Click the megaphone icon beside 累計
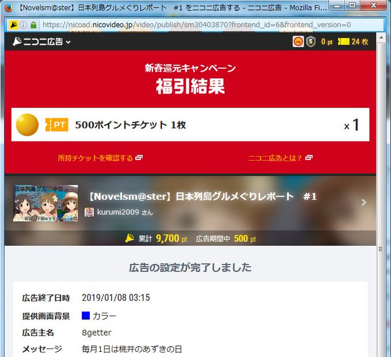 click(x=130, y=238)
